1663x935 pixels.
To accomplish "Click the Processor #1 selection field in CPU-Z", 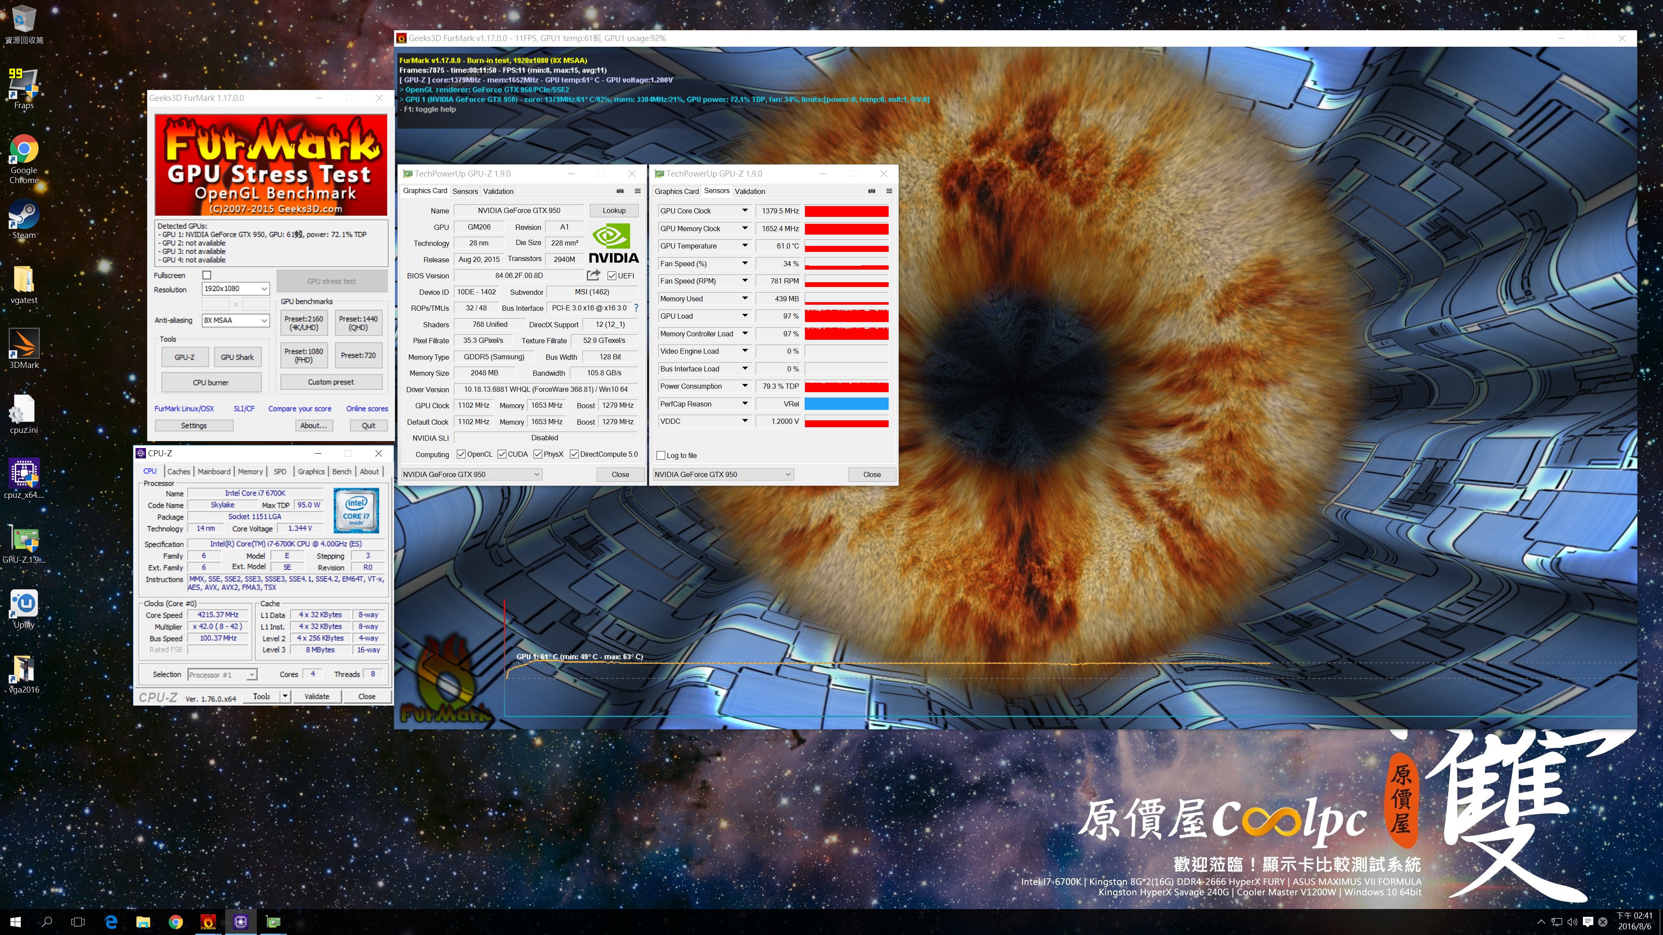I will 222,675.
